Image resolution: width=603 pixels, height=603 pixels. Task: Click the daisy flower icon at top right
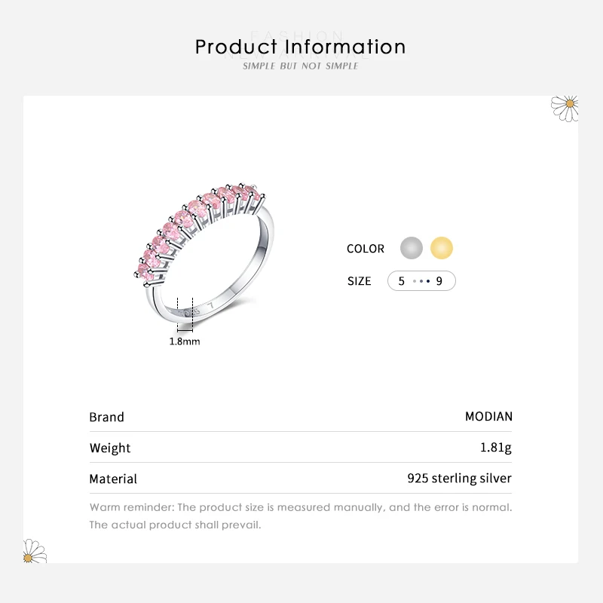565,107
